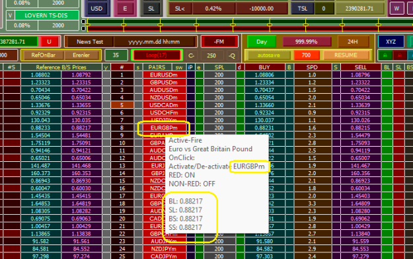
Task: Click the C- button
Action: pyautogui.click(x=192, y=55)
